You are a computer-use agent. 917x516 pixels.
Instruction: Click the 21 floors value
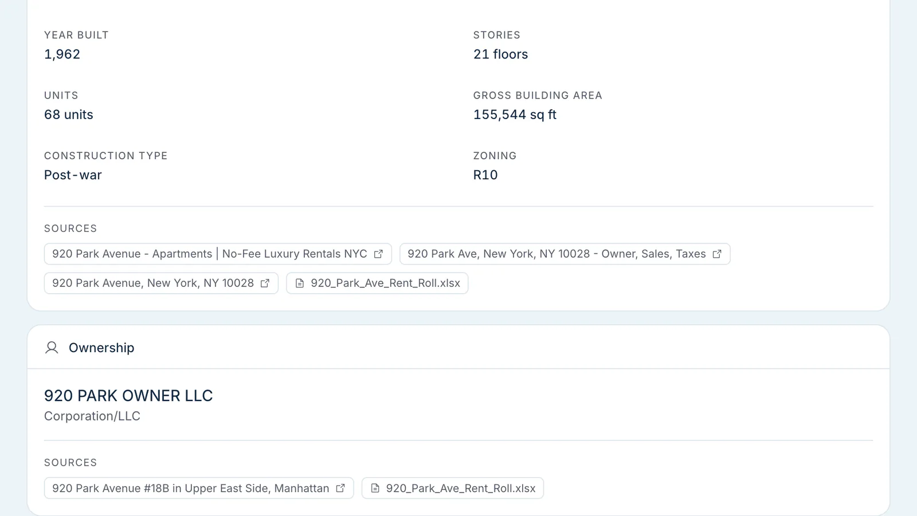(x=500, y=54)
